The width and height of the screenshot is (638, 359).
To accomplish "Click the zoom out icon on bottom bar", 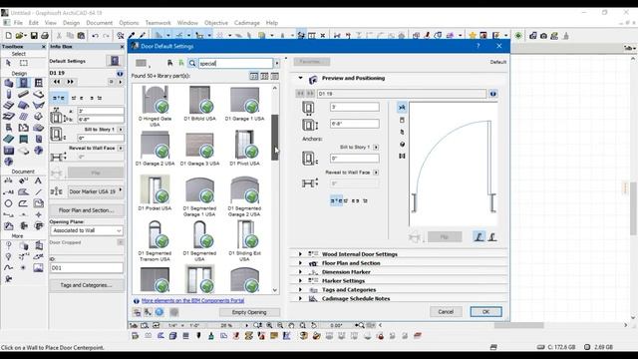I will (280, 325).
